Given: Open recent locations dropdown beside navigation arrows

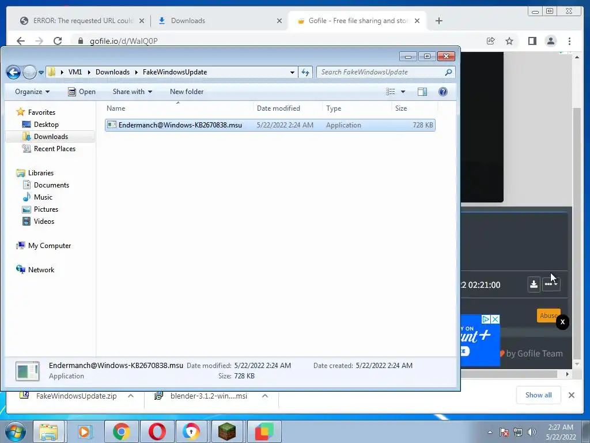Looking at the screenshot, I should [x=41, y=72].
